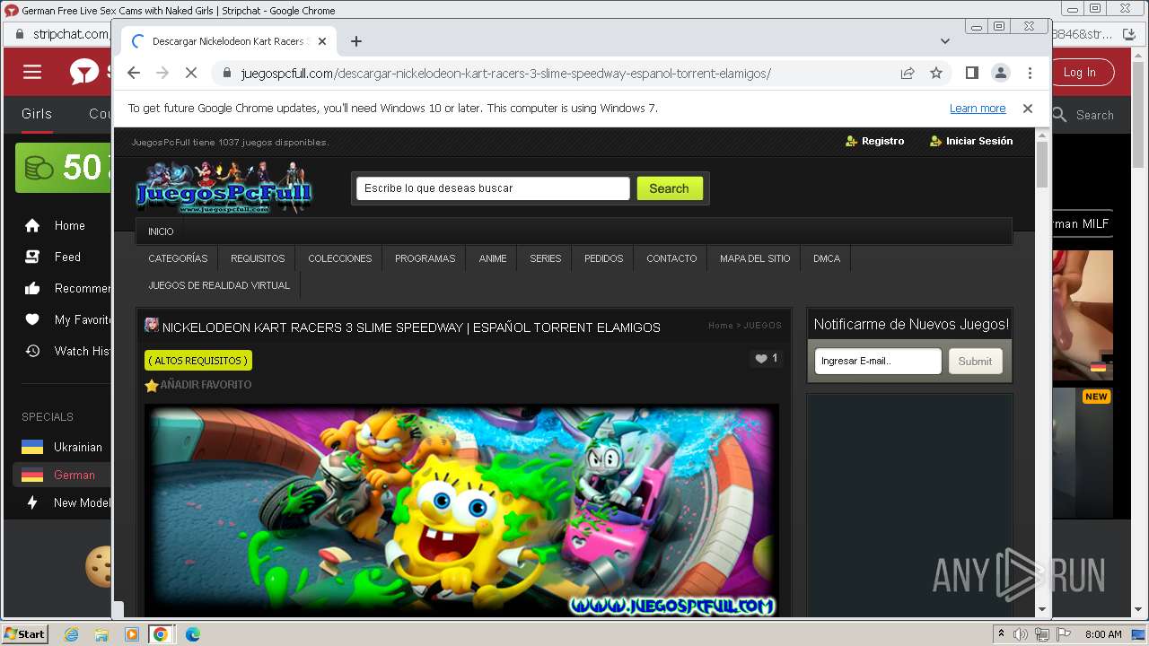Open the PEDIDOS menu item

604,258
